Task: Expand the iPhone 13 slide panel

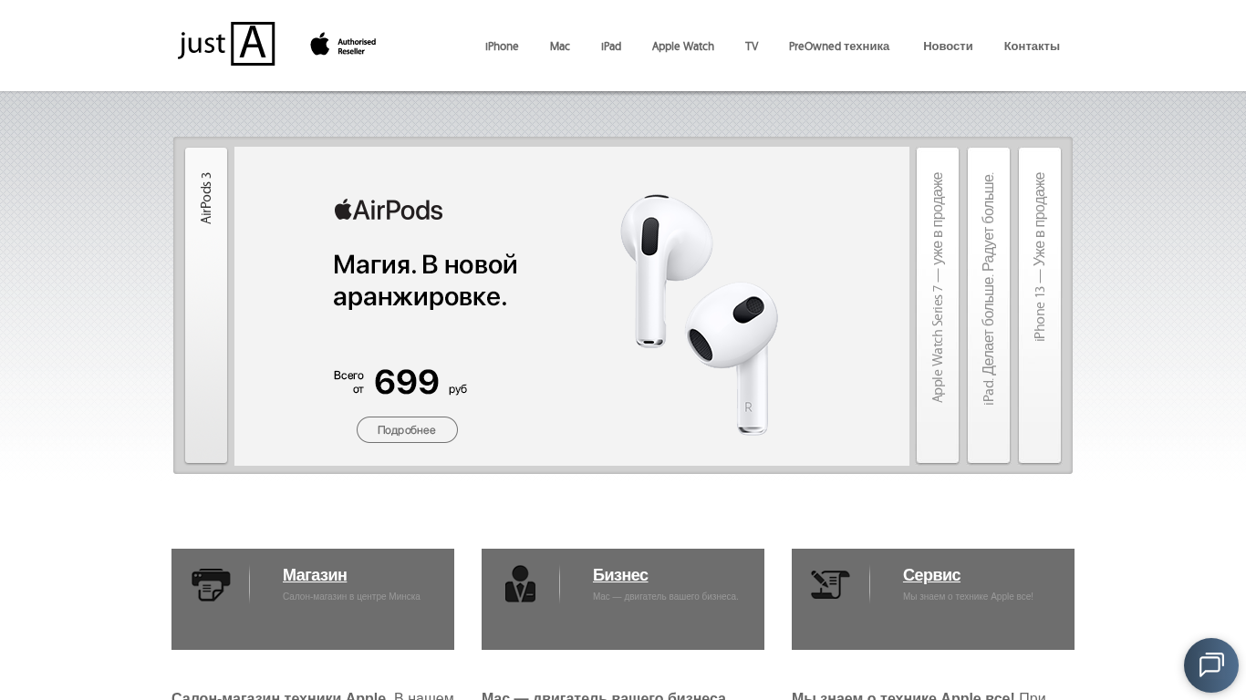Action: (1040, 305)
